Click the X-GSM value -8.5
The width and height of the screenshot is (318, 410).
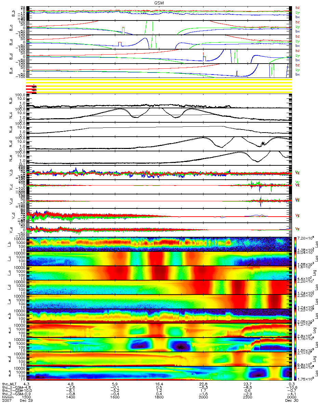click(247, 387)
